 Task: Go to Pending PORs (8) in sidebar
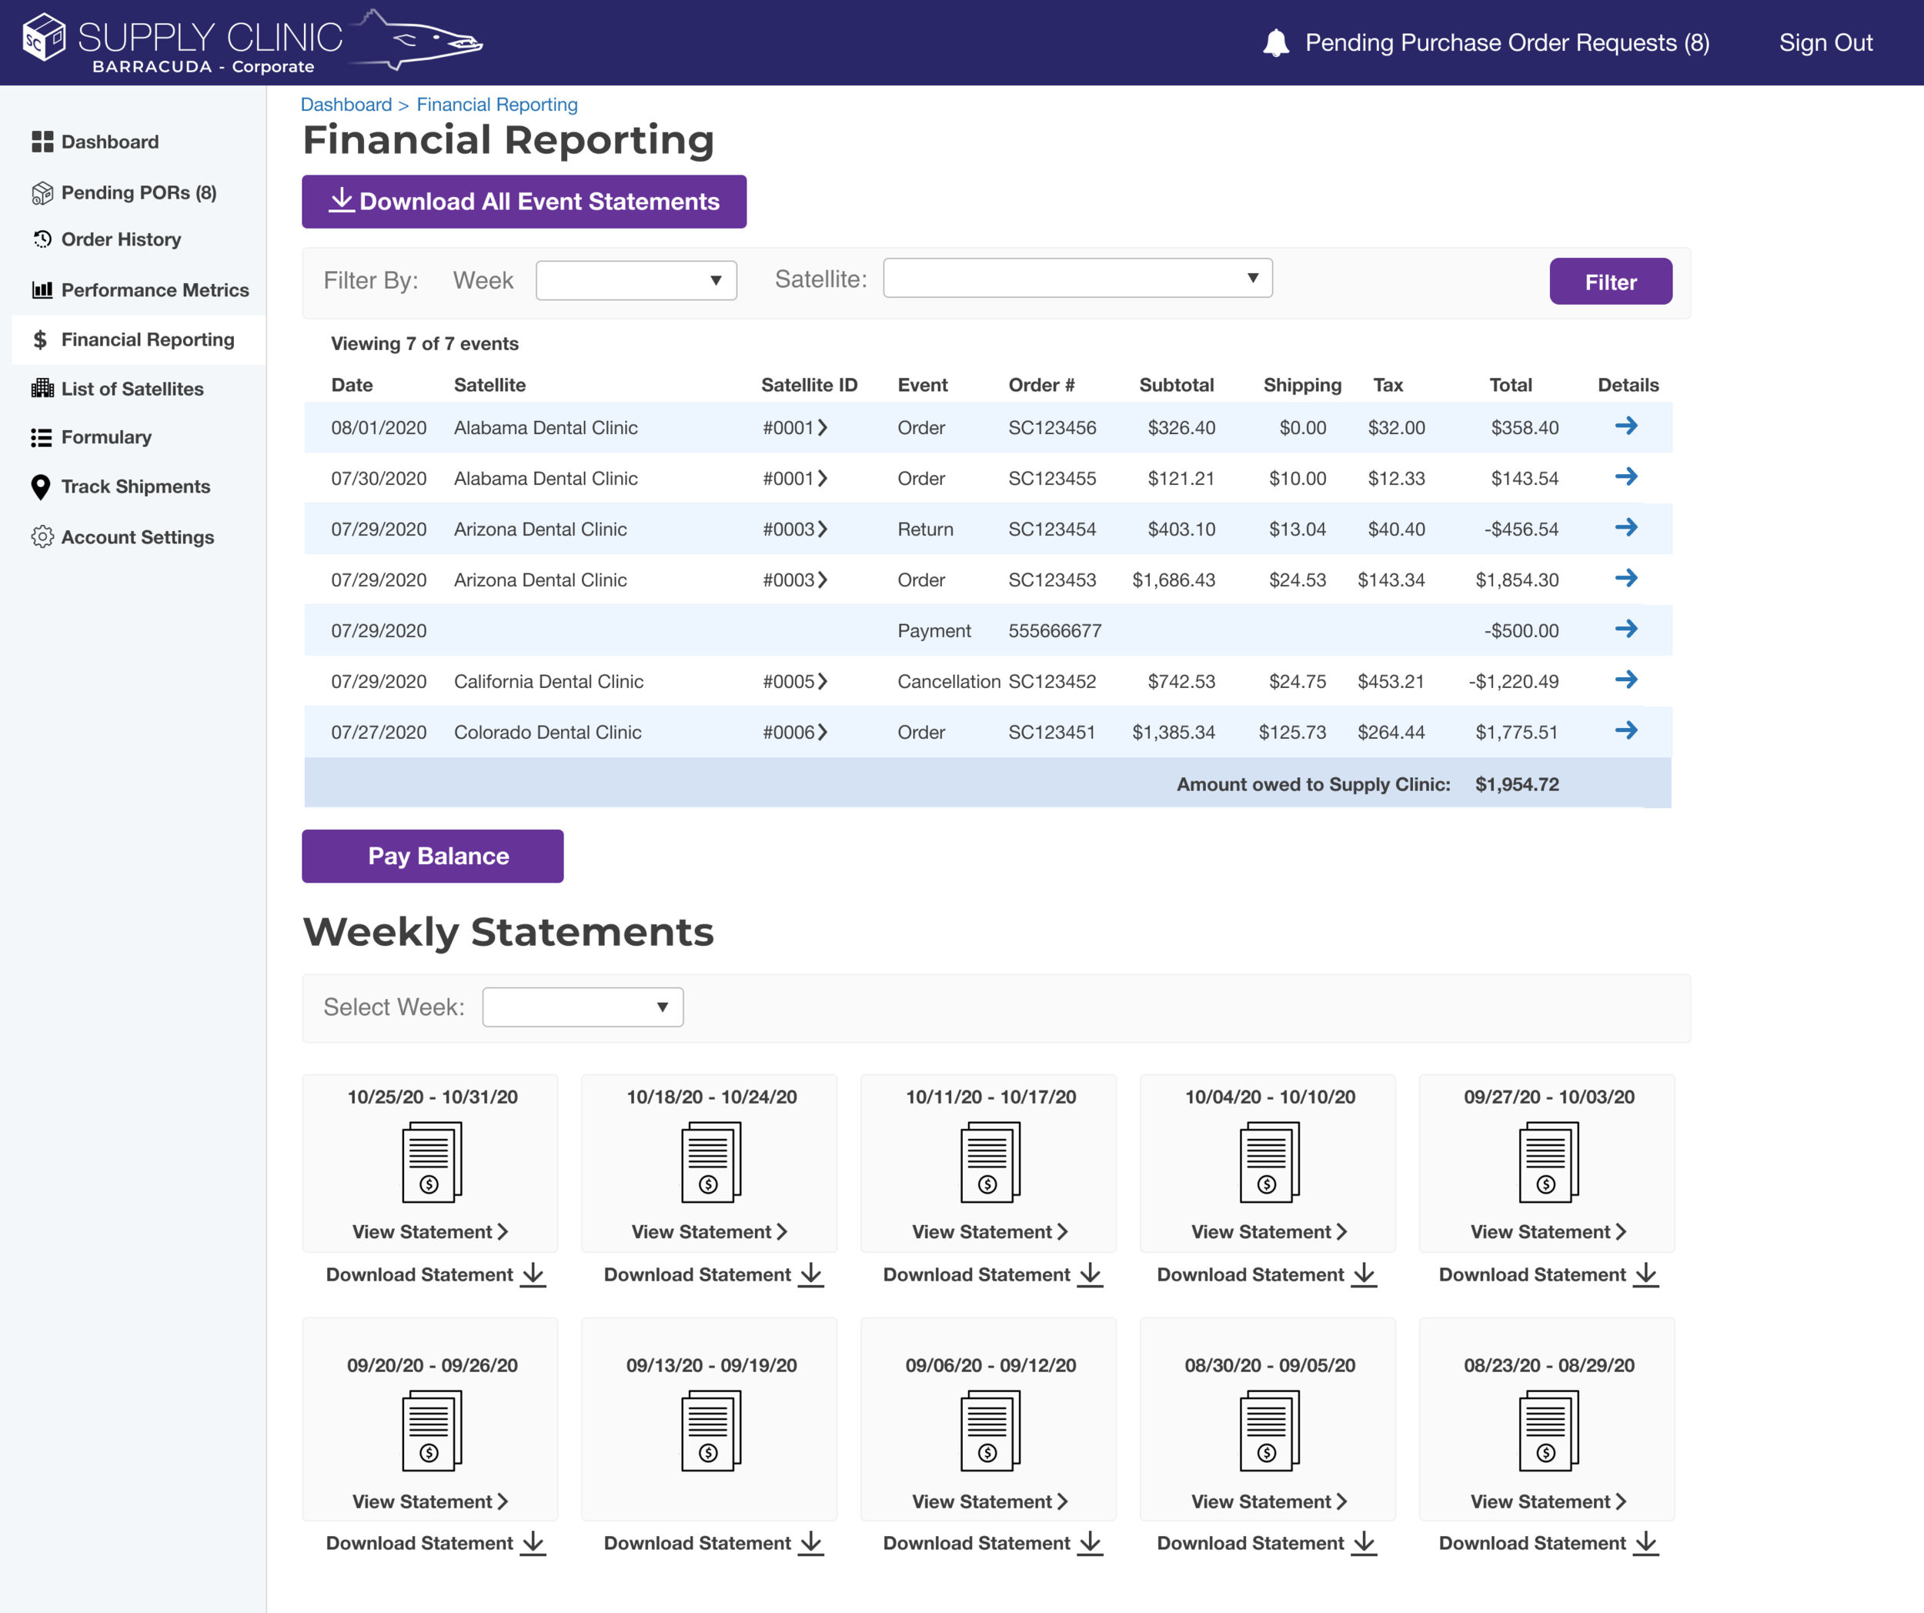[139, 192]
